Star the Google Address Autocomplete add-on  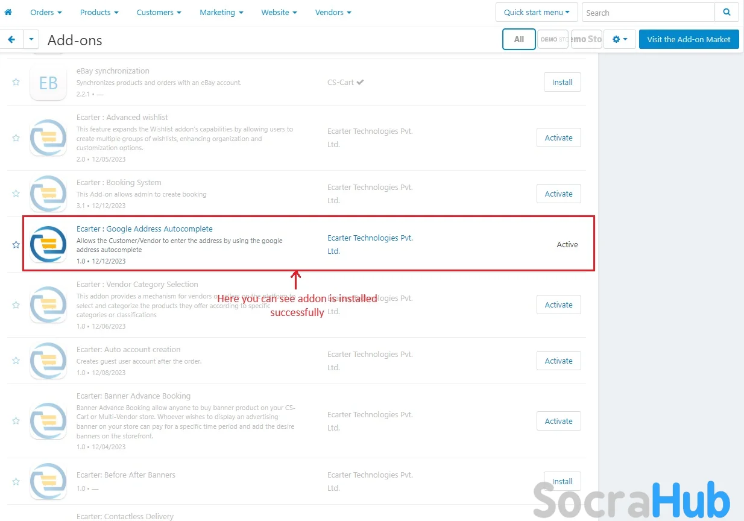[16, 244]
